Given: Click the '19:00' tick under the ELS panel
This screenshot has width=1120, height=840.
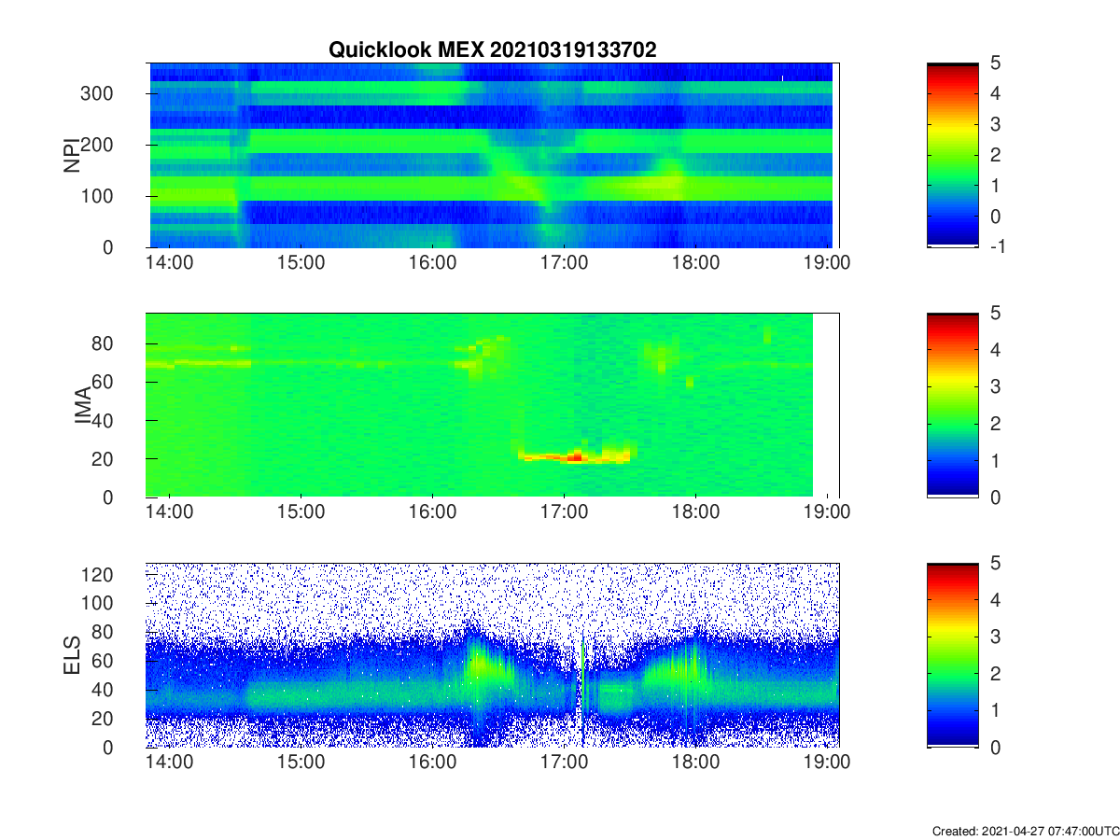Looking at the screenshot, I should (x=827, y=763).
